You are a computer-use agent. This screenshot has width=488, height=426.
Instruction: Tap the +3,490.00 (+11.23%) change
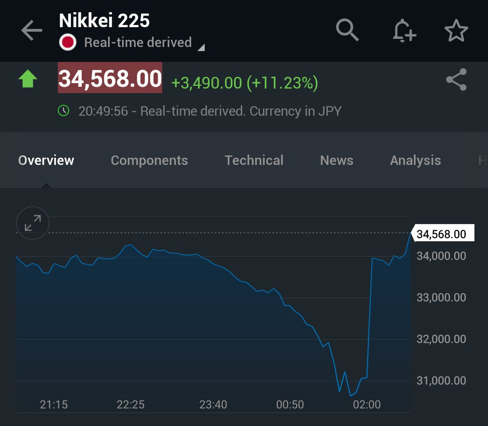coord(244,83)
